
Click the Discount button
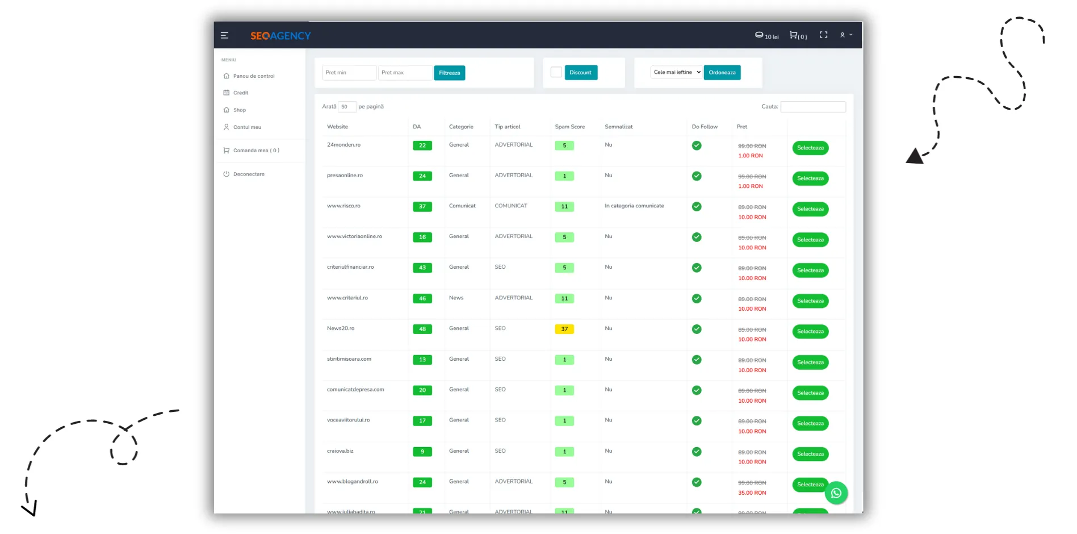point(581,73)
